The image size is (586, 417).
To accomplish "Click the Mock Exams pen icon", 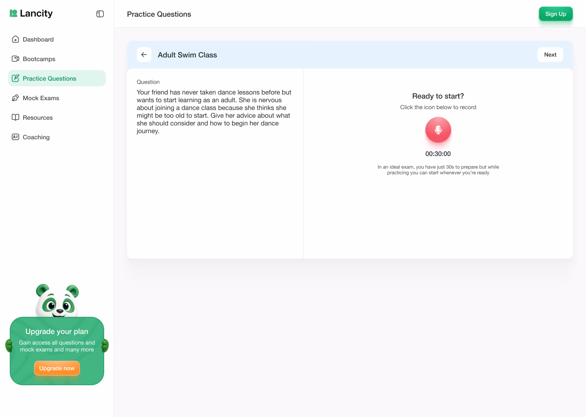I will click(15, 98).
